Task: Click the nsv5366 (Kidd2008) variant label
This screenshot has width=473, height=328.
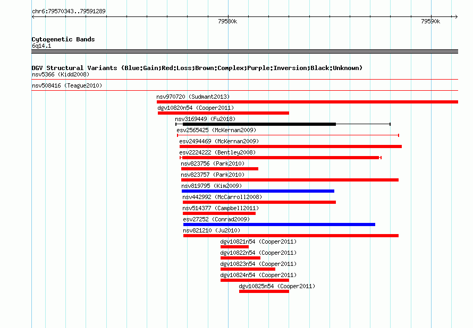Action: (x=61, y=74)
